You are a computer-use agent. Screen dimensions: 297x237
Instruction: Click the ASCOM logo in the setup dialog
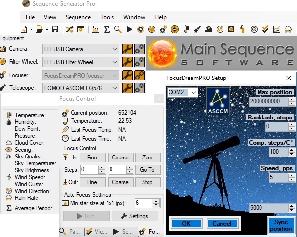217,101
